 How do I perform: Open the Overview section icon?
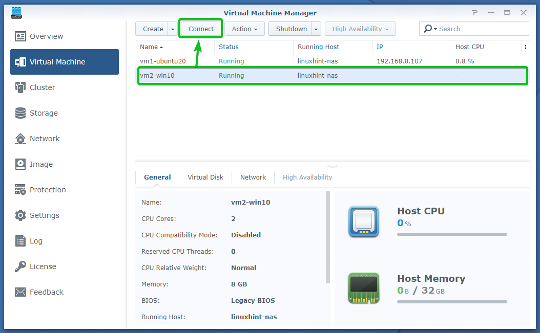point(20,36)
